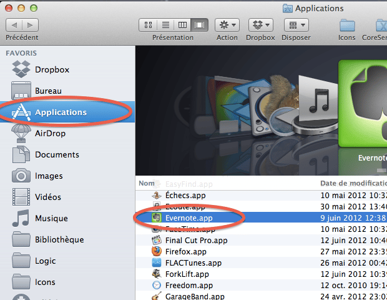
Task: Click the Firefox fox globe icon
Action: (x=157, y=251)
